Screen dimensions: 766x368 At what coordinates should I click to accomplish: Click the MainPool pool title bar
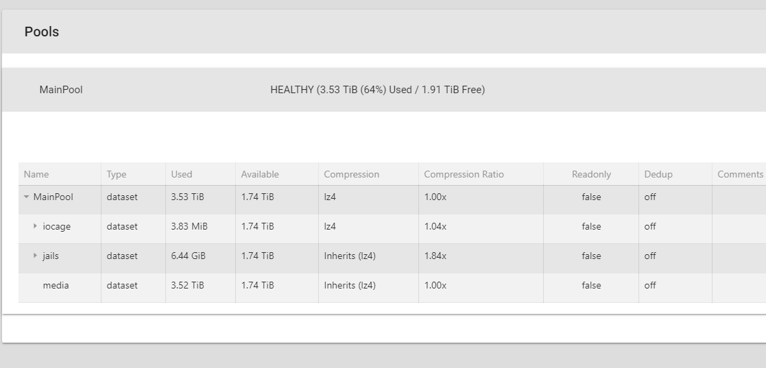pyautogui.click(x=384, y=90)
